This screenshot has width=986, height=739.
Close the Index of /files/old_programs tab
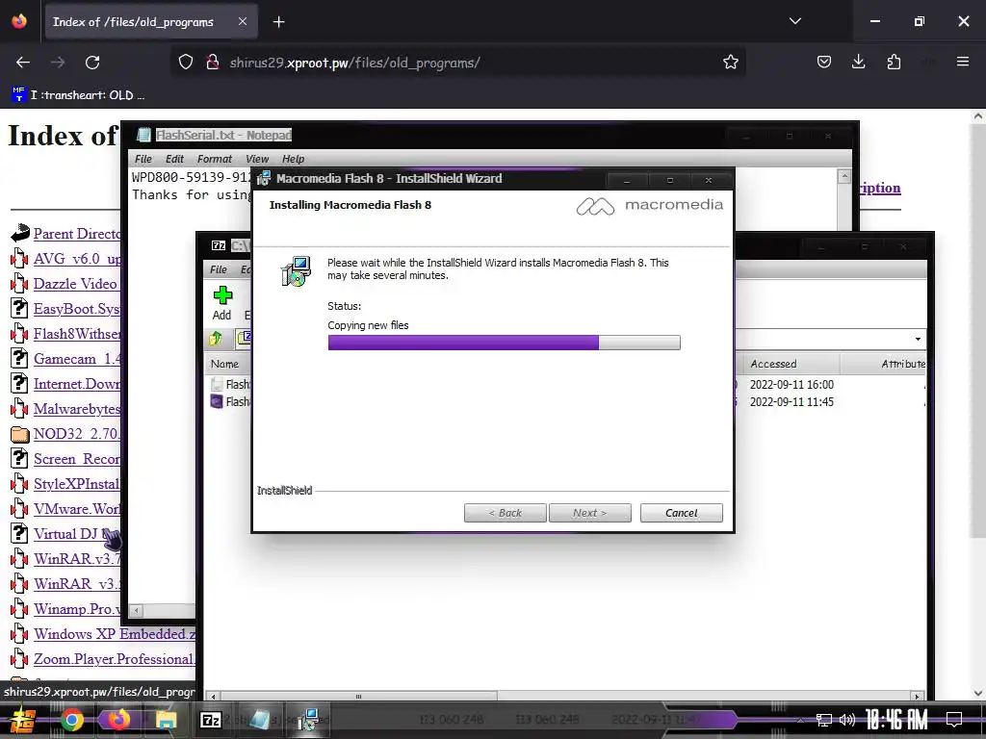[243, 21]
